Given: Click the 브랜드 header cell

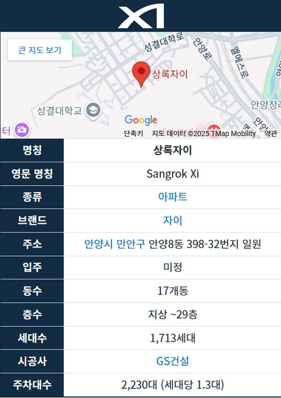Looking at the screenshot, I should [x=32, y=220].
